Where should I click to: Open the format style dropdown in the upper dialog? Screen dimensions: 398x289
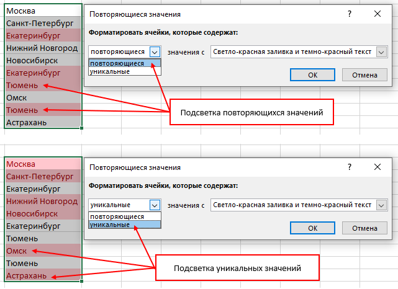[x=381, y=52]
